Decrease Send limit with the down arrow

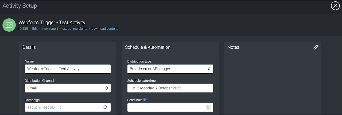pos(208,109)
